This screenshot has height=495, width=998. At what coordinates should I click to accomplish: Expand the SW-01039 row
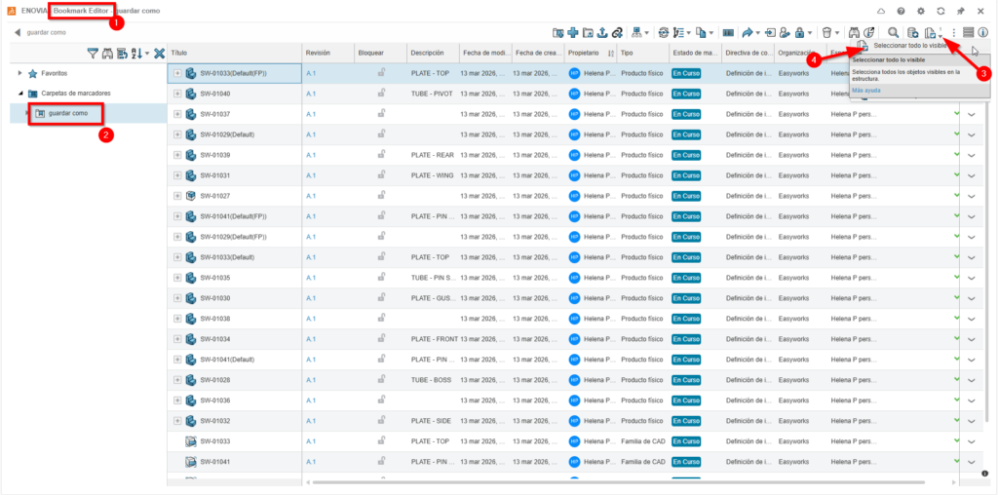pyautogui.click(x=177, y=155)
